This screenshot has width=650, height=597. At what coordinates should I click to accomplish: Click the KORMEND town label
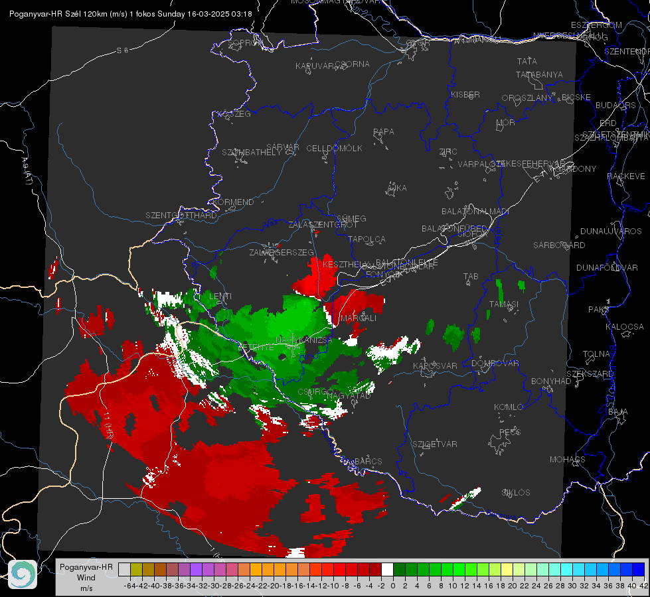232,202
